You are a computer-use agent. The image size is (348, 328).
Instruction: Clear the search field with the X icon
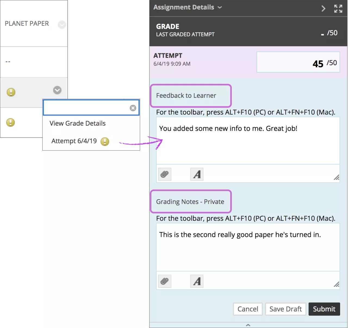(133, 108)
